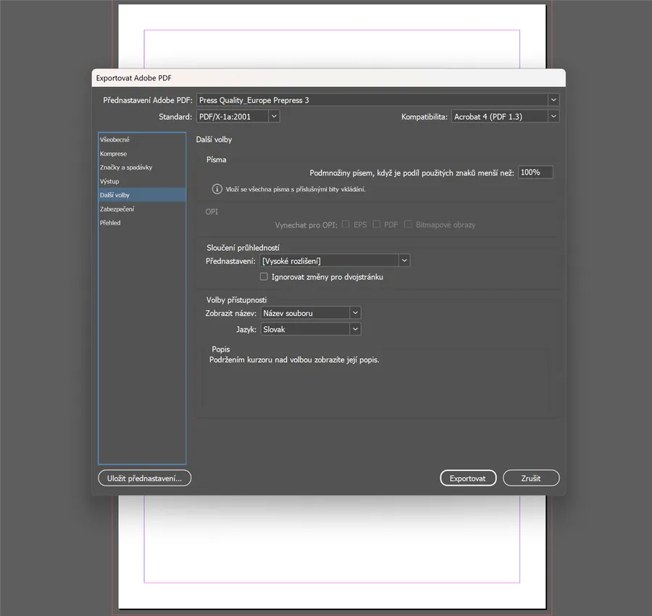Open the Přednastavení Adobe PDF dropdown
The width and height of the screenshot is (652, 616).
[377, 100]
